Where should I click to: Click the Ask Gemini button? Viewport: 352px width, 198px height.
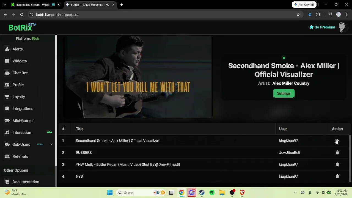tap(304, 5)
